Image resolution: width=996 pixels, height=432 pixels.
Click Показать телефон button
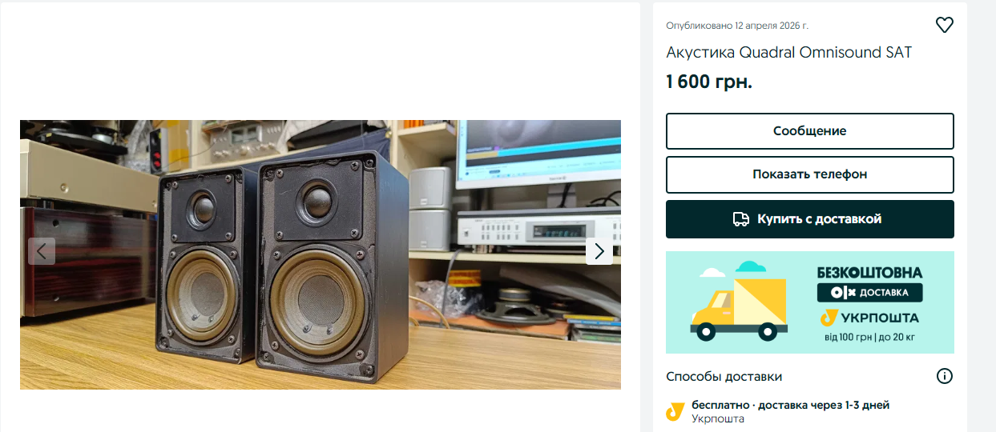810,174
